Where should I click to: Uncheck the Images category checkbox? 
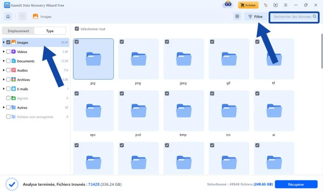pyautogui.click(x=8, y=42)
